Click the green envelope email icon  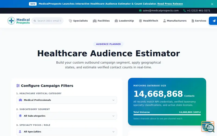coord(140,11)
